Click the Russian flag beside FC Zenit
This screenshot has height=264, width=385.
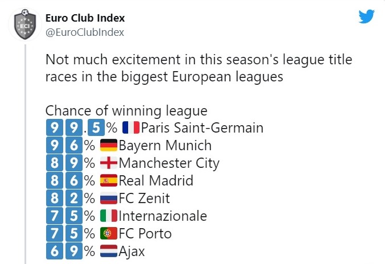coord(109,198)
